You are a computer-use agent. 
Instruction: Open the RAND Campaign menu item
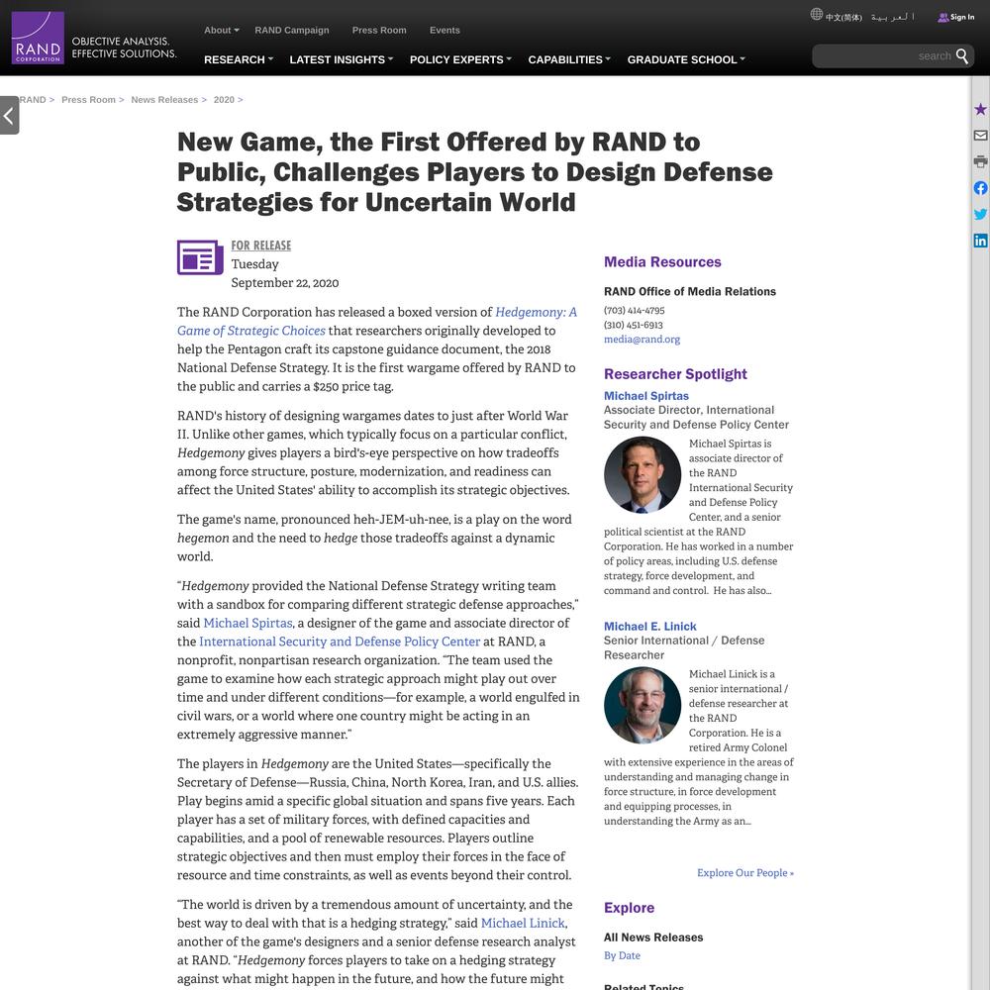tap(292, 30)
